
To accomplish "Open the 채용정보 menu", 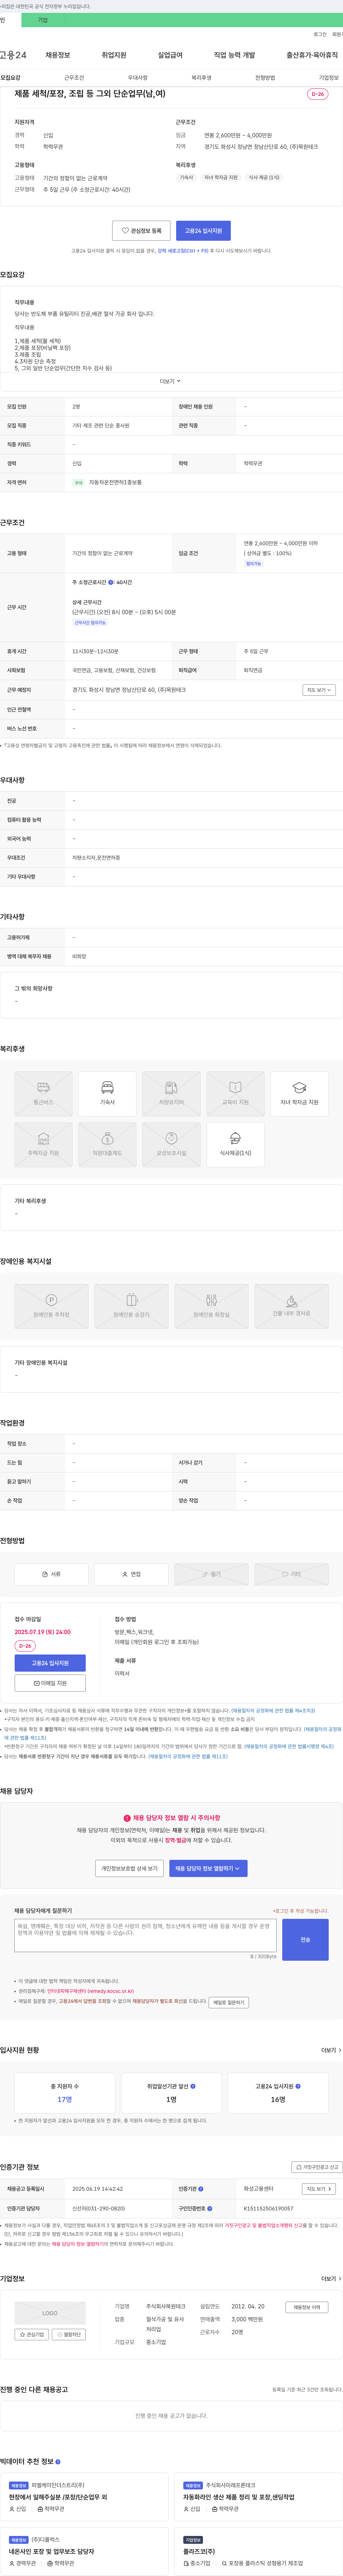I will (58, 55).
